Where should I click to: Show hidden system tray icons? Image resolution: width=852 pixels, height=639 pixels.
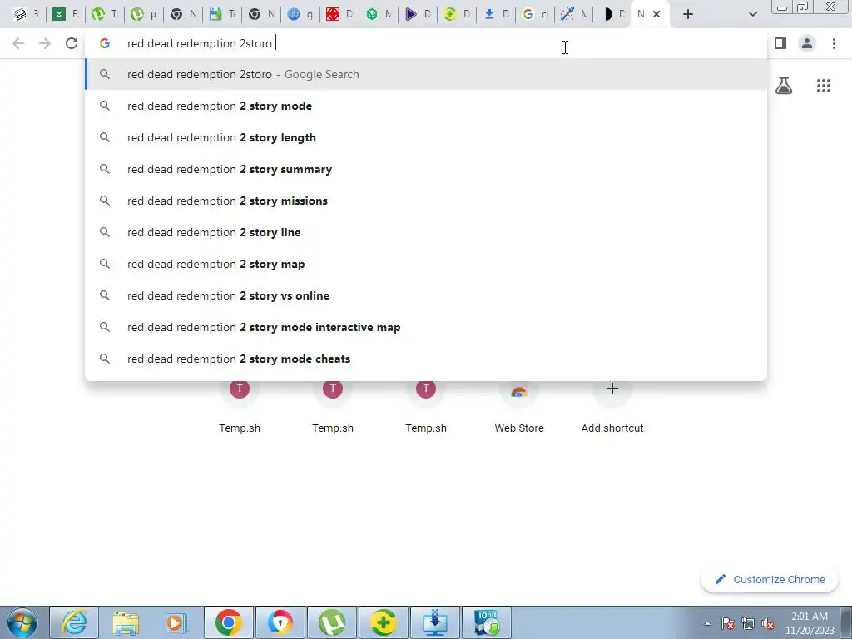click(707, 623)
